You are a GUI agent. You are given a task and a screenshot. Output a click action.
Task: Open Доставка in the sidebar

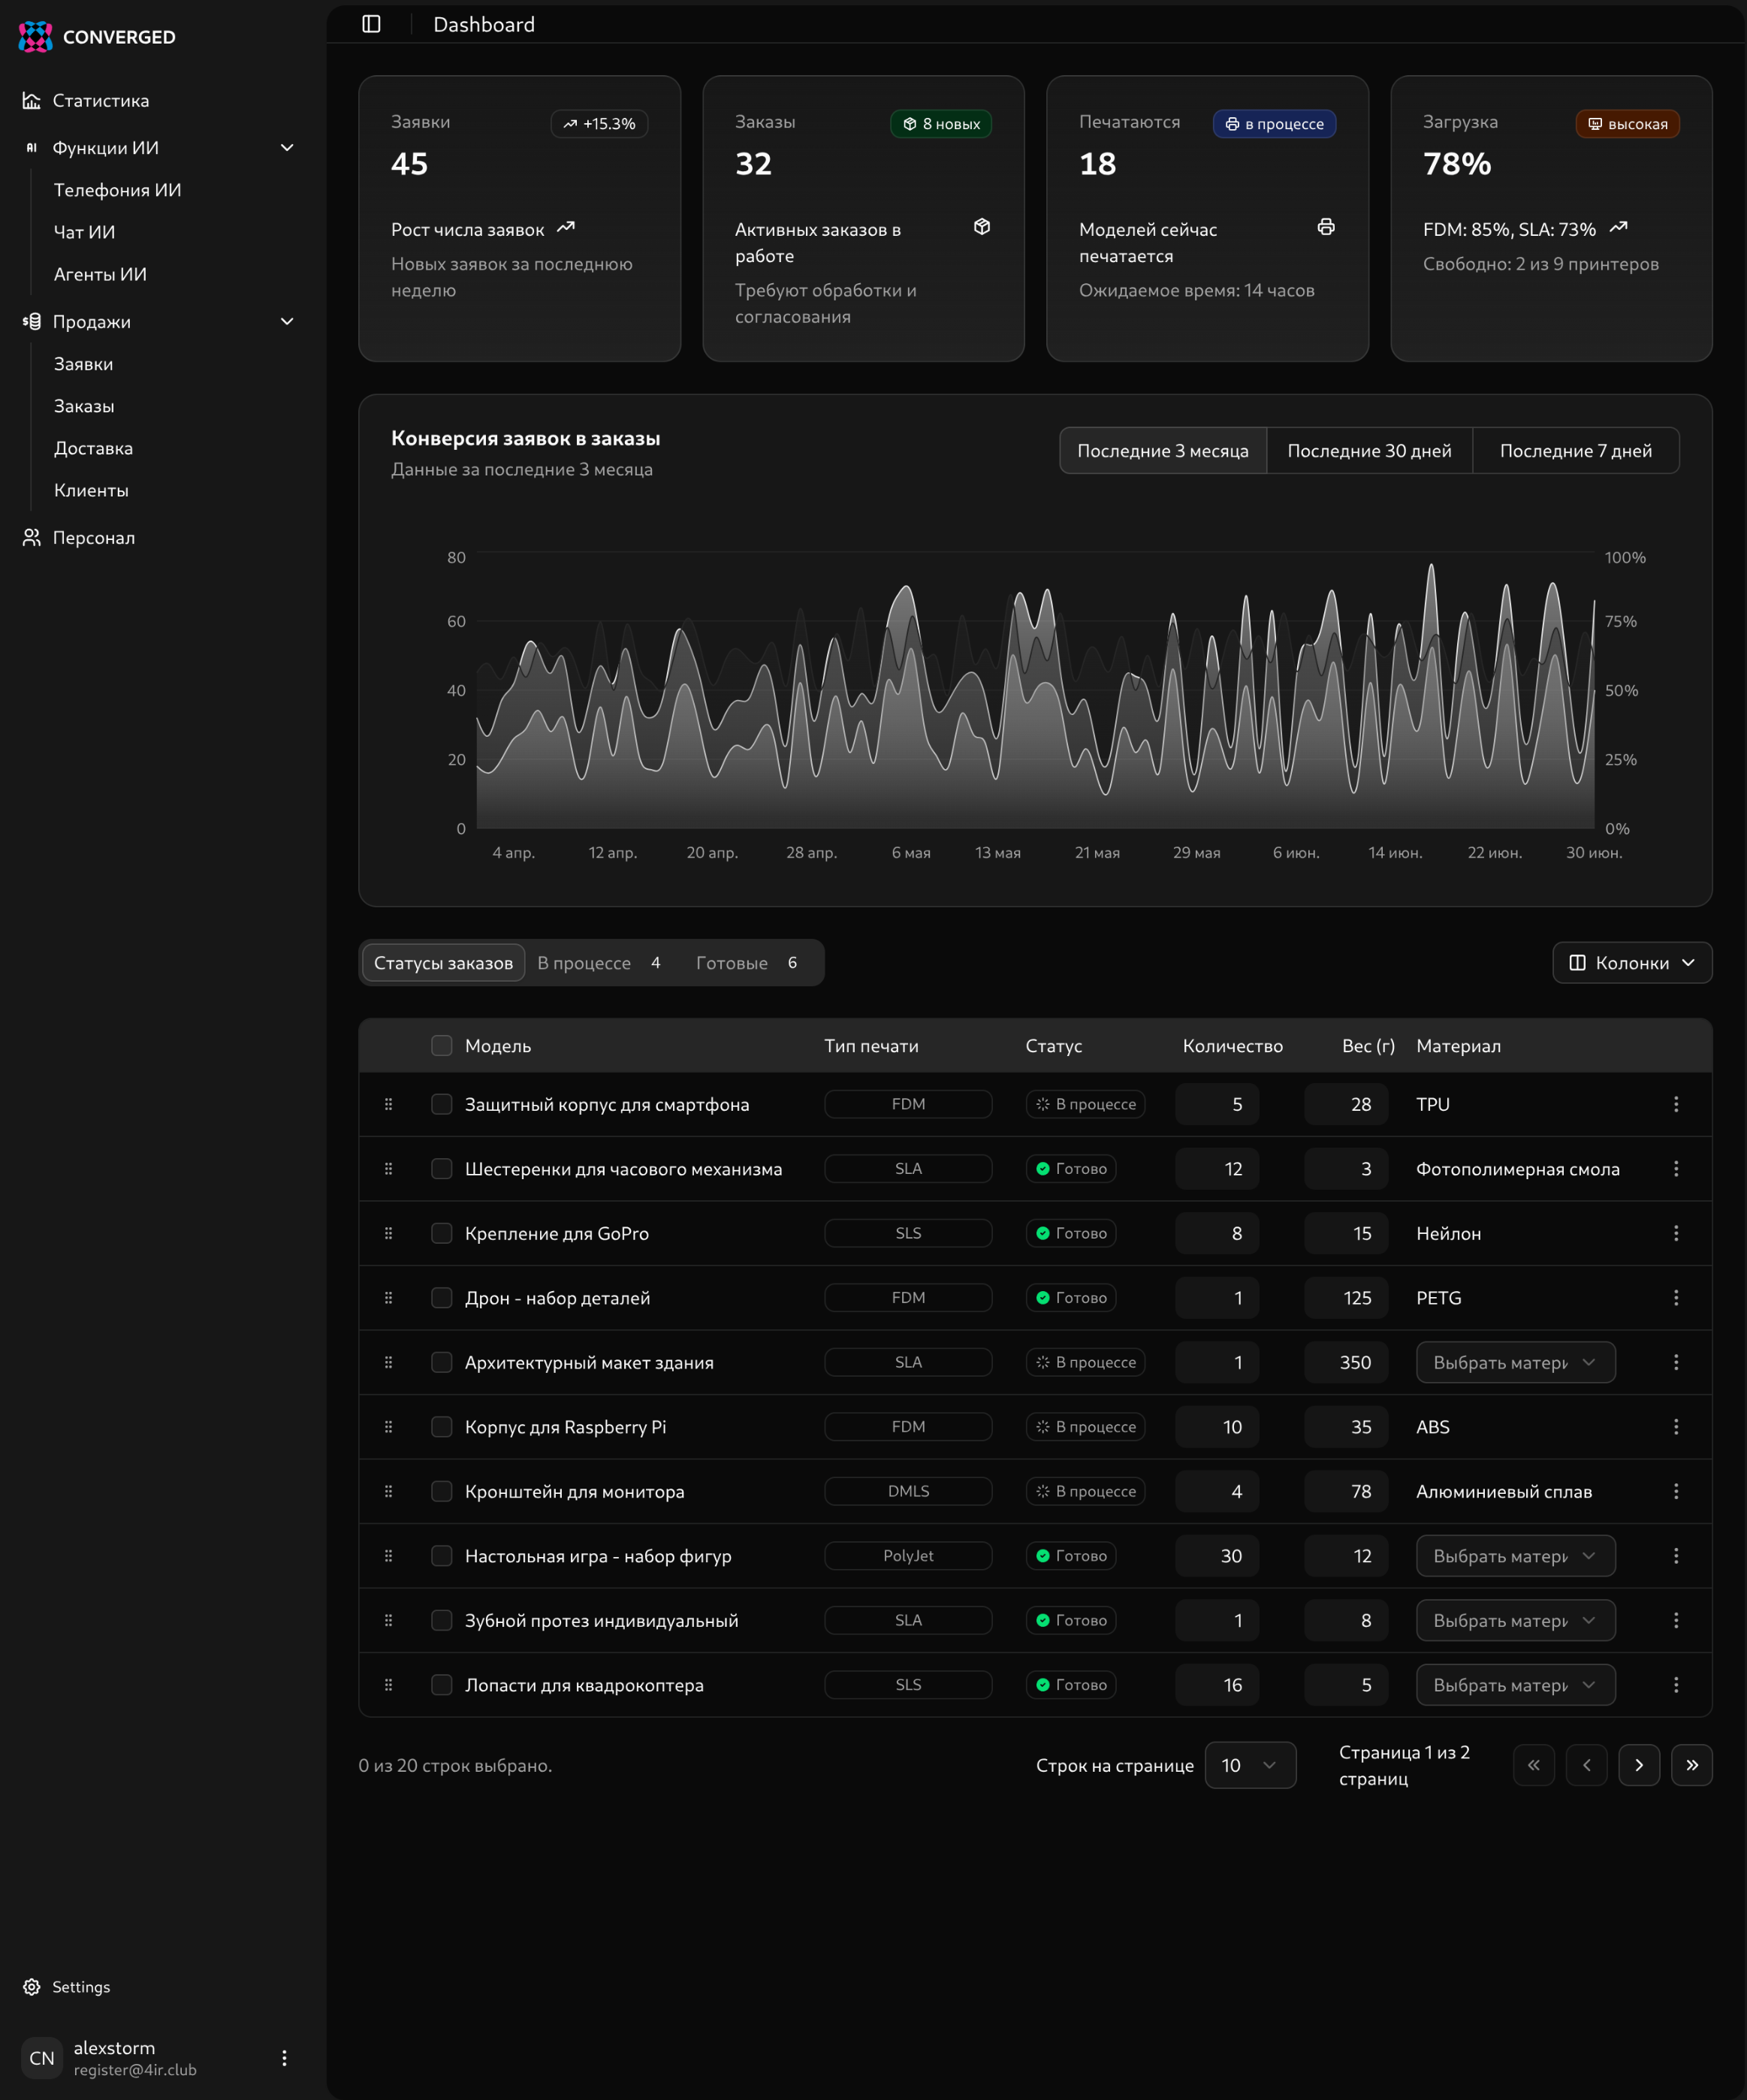(x=93, y=448)
